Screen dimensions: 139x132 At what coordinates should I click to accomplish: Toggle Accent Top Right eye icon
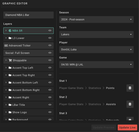(50, 75)
